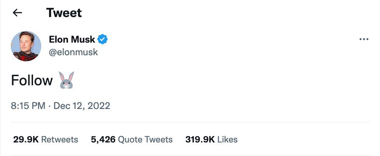Viewport: 380px width, 156px height.
Task: Click the word Follow in the tweet
Action: pos(32,80)
